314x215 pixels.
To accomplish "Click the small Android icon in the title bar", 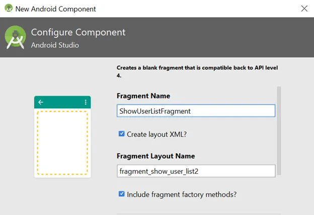I will (9, 8).
